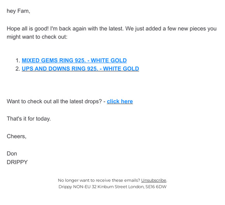Viewport: 225px width, 205px height.
Task: Click the sender name 'Don'
Action: 12,154
